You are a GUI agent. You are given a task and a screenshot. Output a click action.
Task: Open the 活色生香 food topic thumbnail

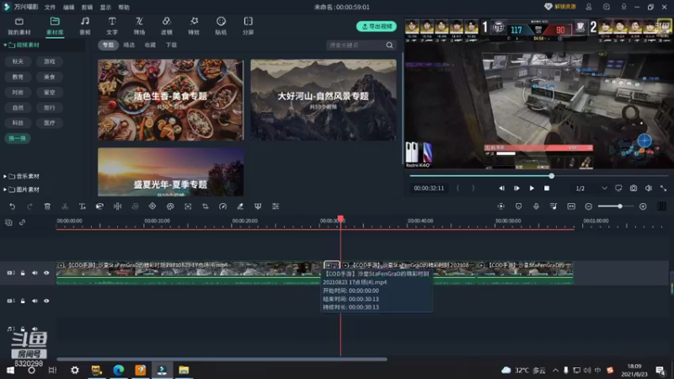point(171,99)
